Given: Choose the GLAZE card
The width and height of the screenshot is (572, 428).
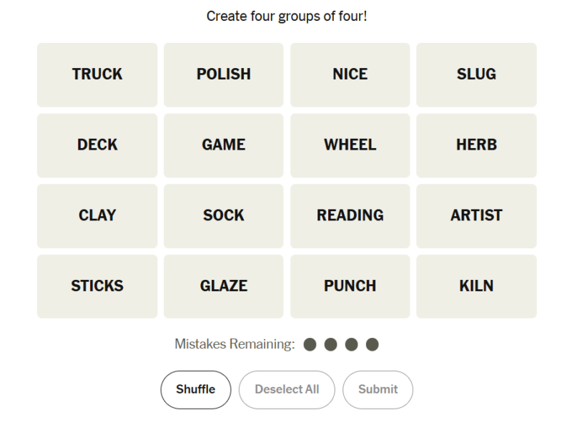Looking at the screenshot, I should click(224, 286).
